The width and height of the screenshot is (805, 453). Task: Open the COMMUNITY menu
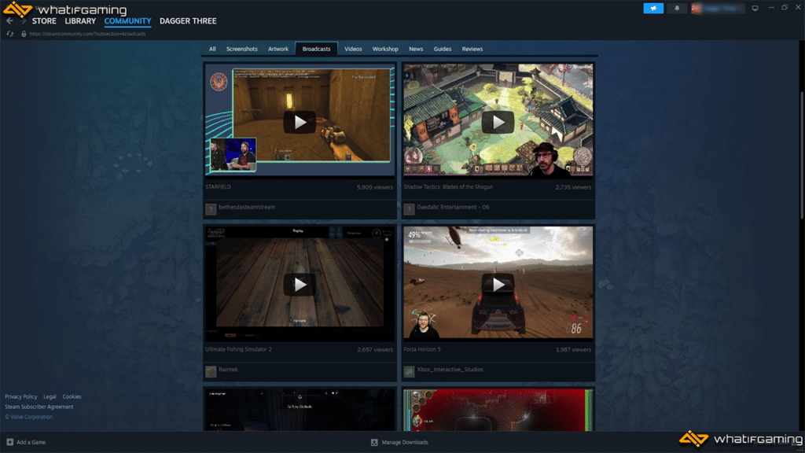127,21
